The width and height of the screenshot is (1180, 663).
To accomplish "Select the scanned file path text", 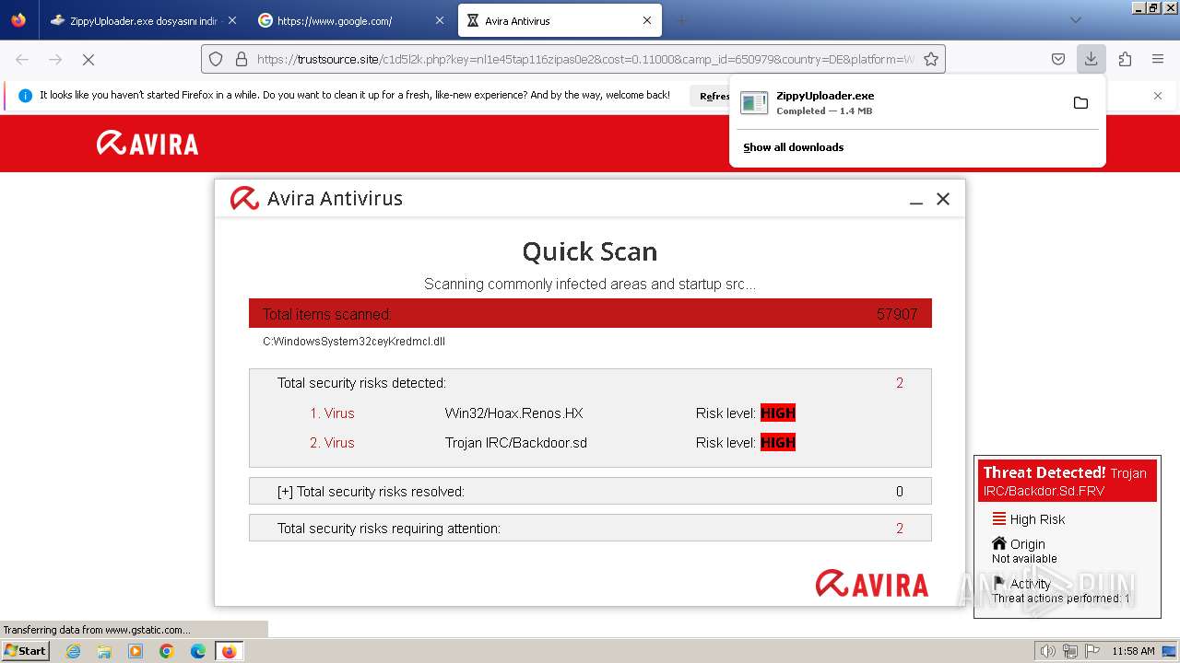I will pos(354,342).
